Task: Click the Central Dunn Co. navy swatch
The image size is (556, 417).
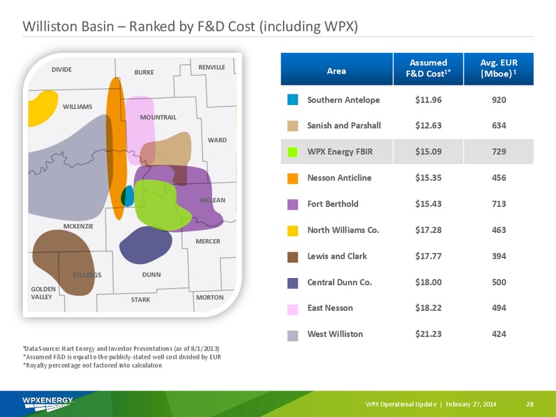Action: [x=293, y=283]
